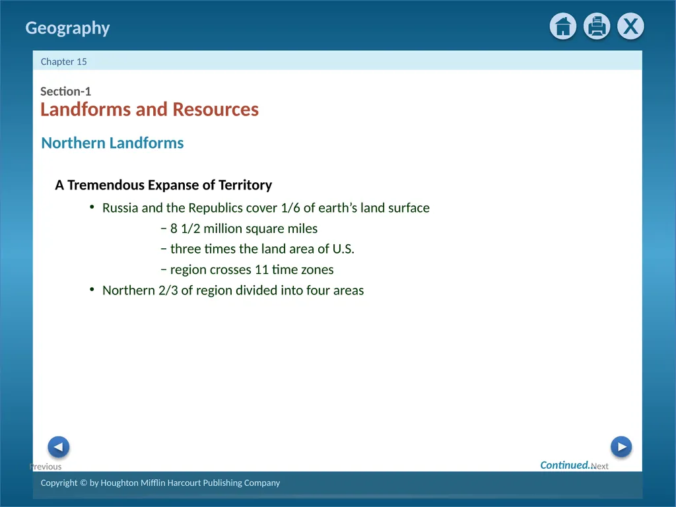Click the 'Next' caption text
The width and height of the screenshot is (676, 507).
tap(599, 466)
